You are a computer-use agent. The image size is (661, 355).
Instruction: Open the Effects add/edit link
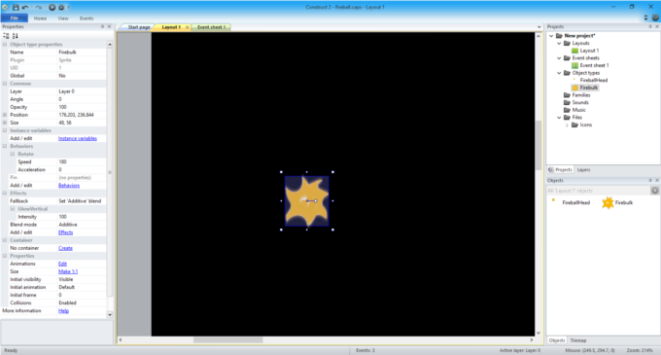tap(65, 232)
